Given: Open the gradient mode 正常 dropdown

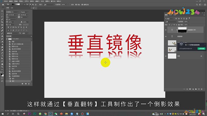Looking at the screenshot, I should [x=49, y=5].
